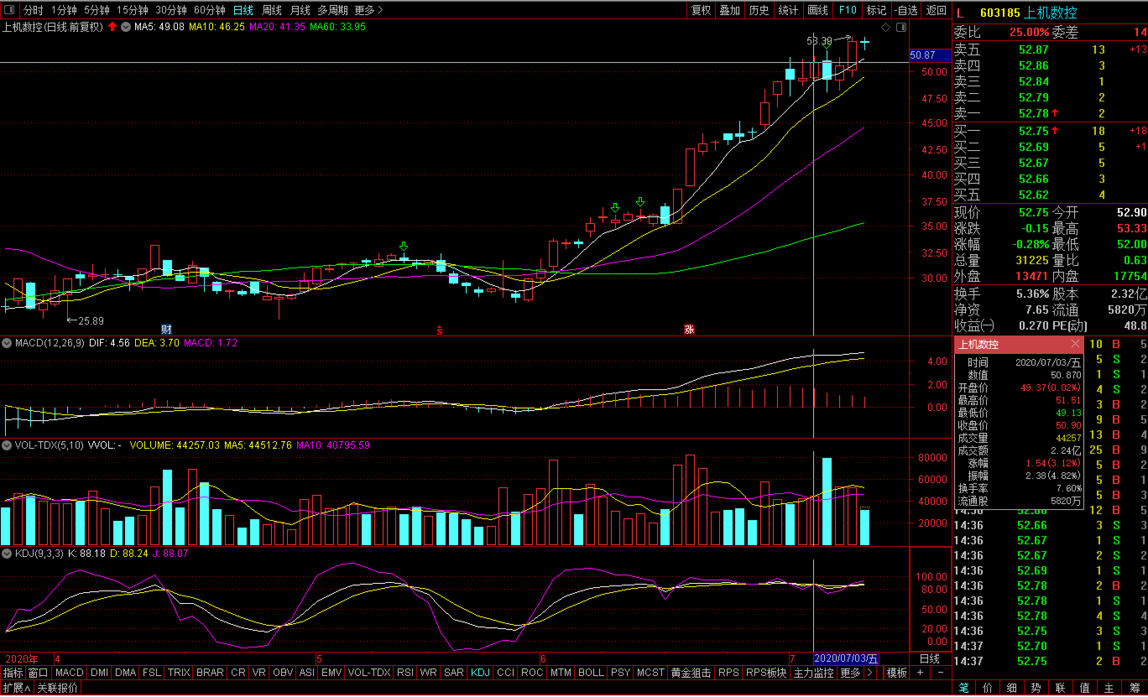
Task: Switch to 周线 weekly chart
Action: click(x=271, y=10)
